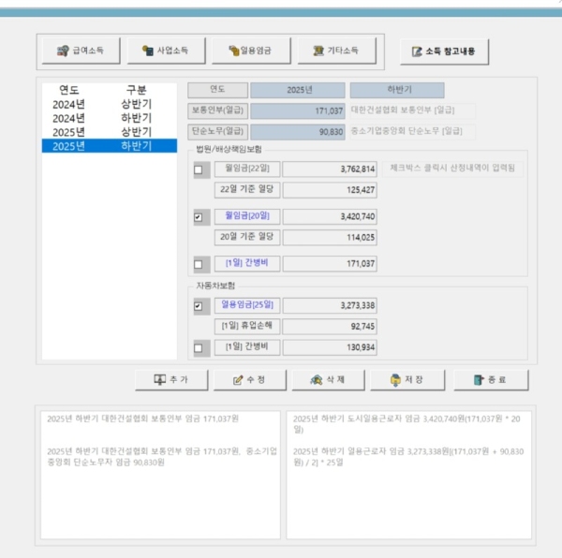Click the lower-right wage calculation text box

(408, 475)
